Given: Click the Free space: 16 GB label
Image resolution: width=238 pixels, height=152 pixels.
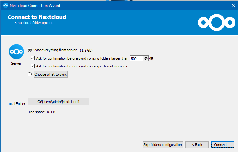Looking at the screenshot, I should point(41,112).
